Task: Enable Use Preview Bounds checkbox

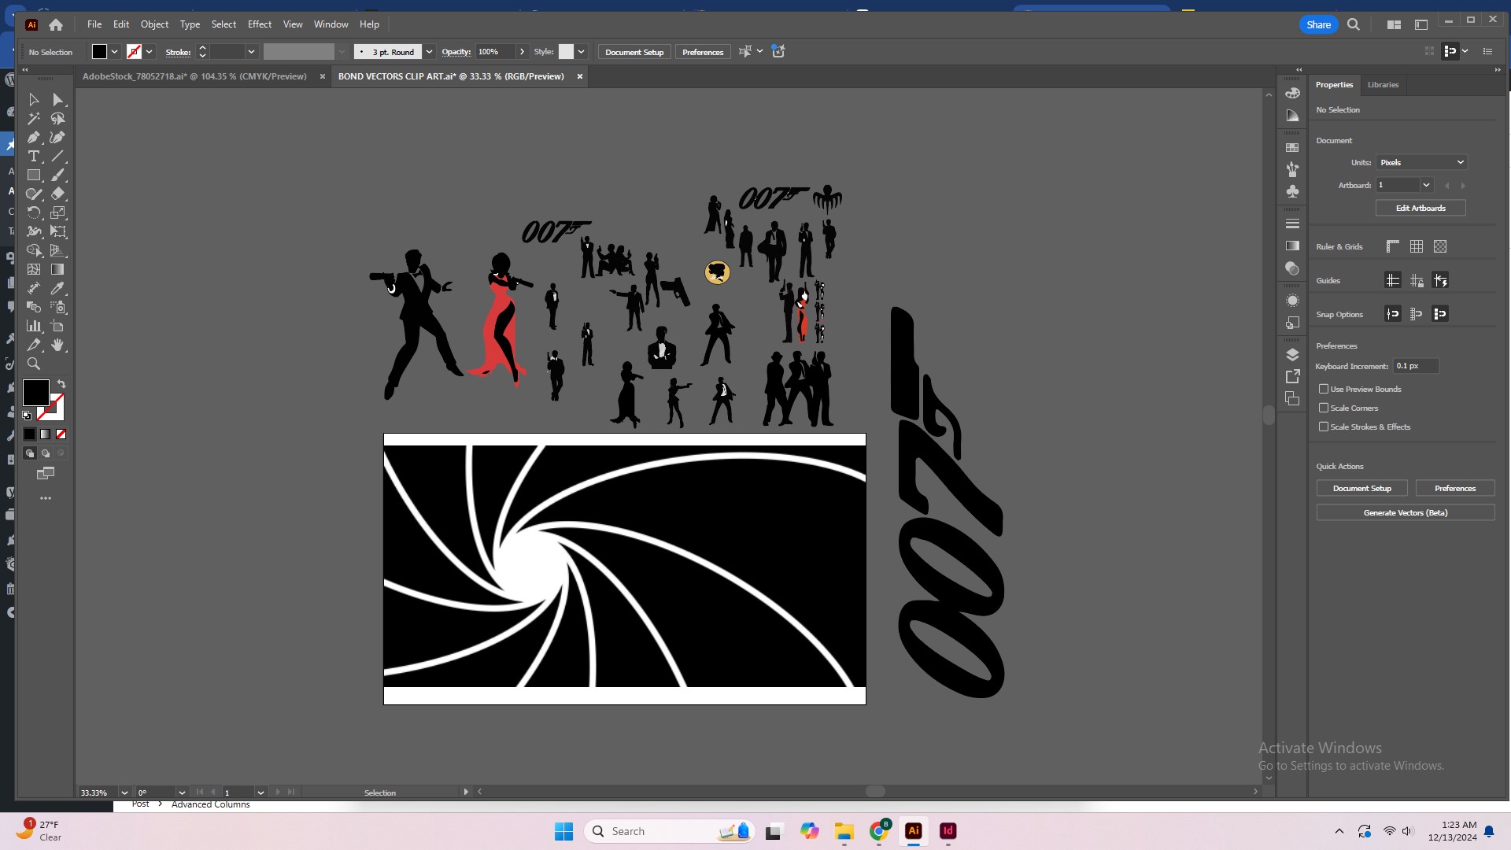Action: (1324, 389)
